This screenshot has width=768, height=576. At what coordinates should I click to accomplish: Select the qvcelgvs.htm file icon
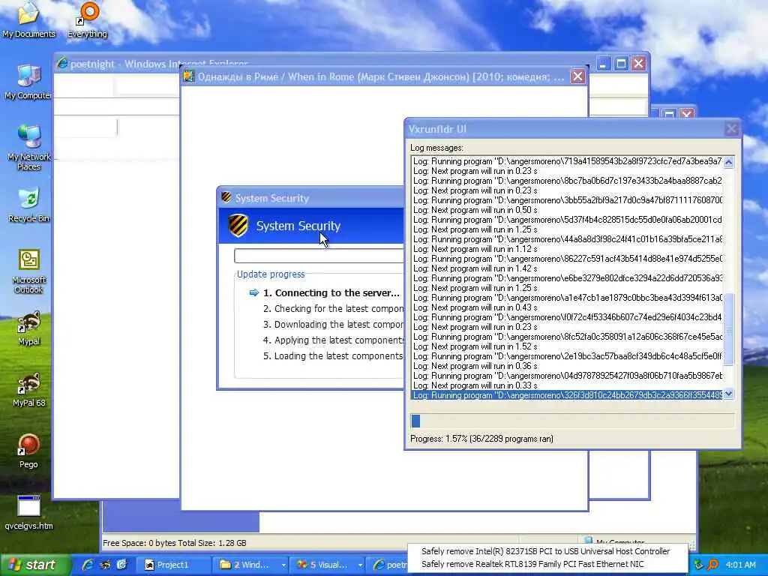coord(28,513)
